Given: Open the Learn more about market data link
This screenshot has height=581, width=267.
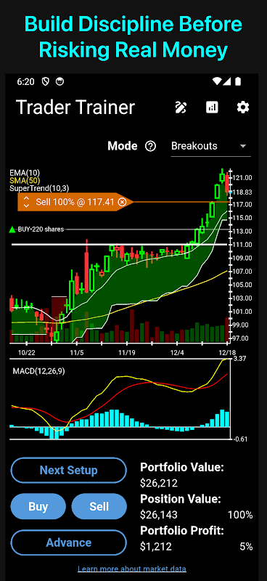Looking at the screenshot, I should [x=132, y=569].
